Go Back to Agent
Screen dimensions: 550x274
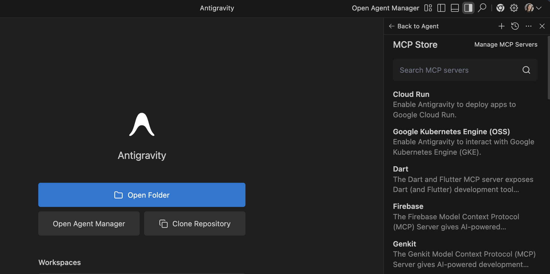(414, 26)
